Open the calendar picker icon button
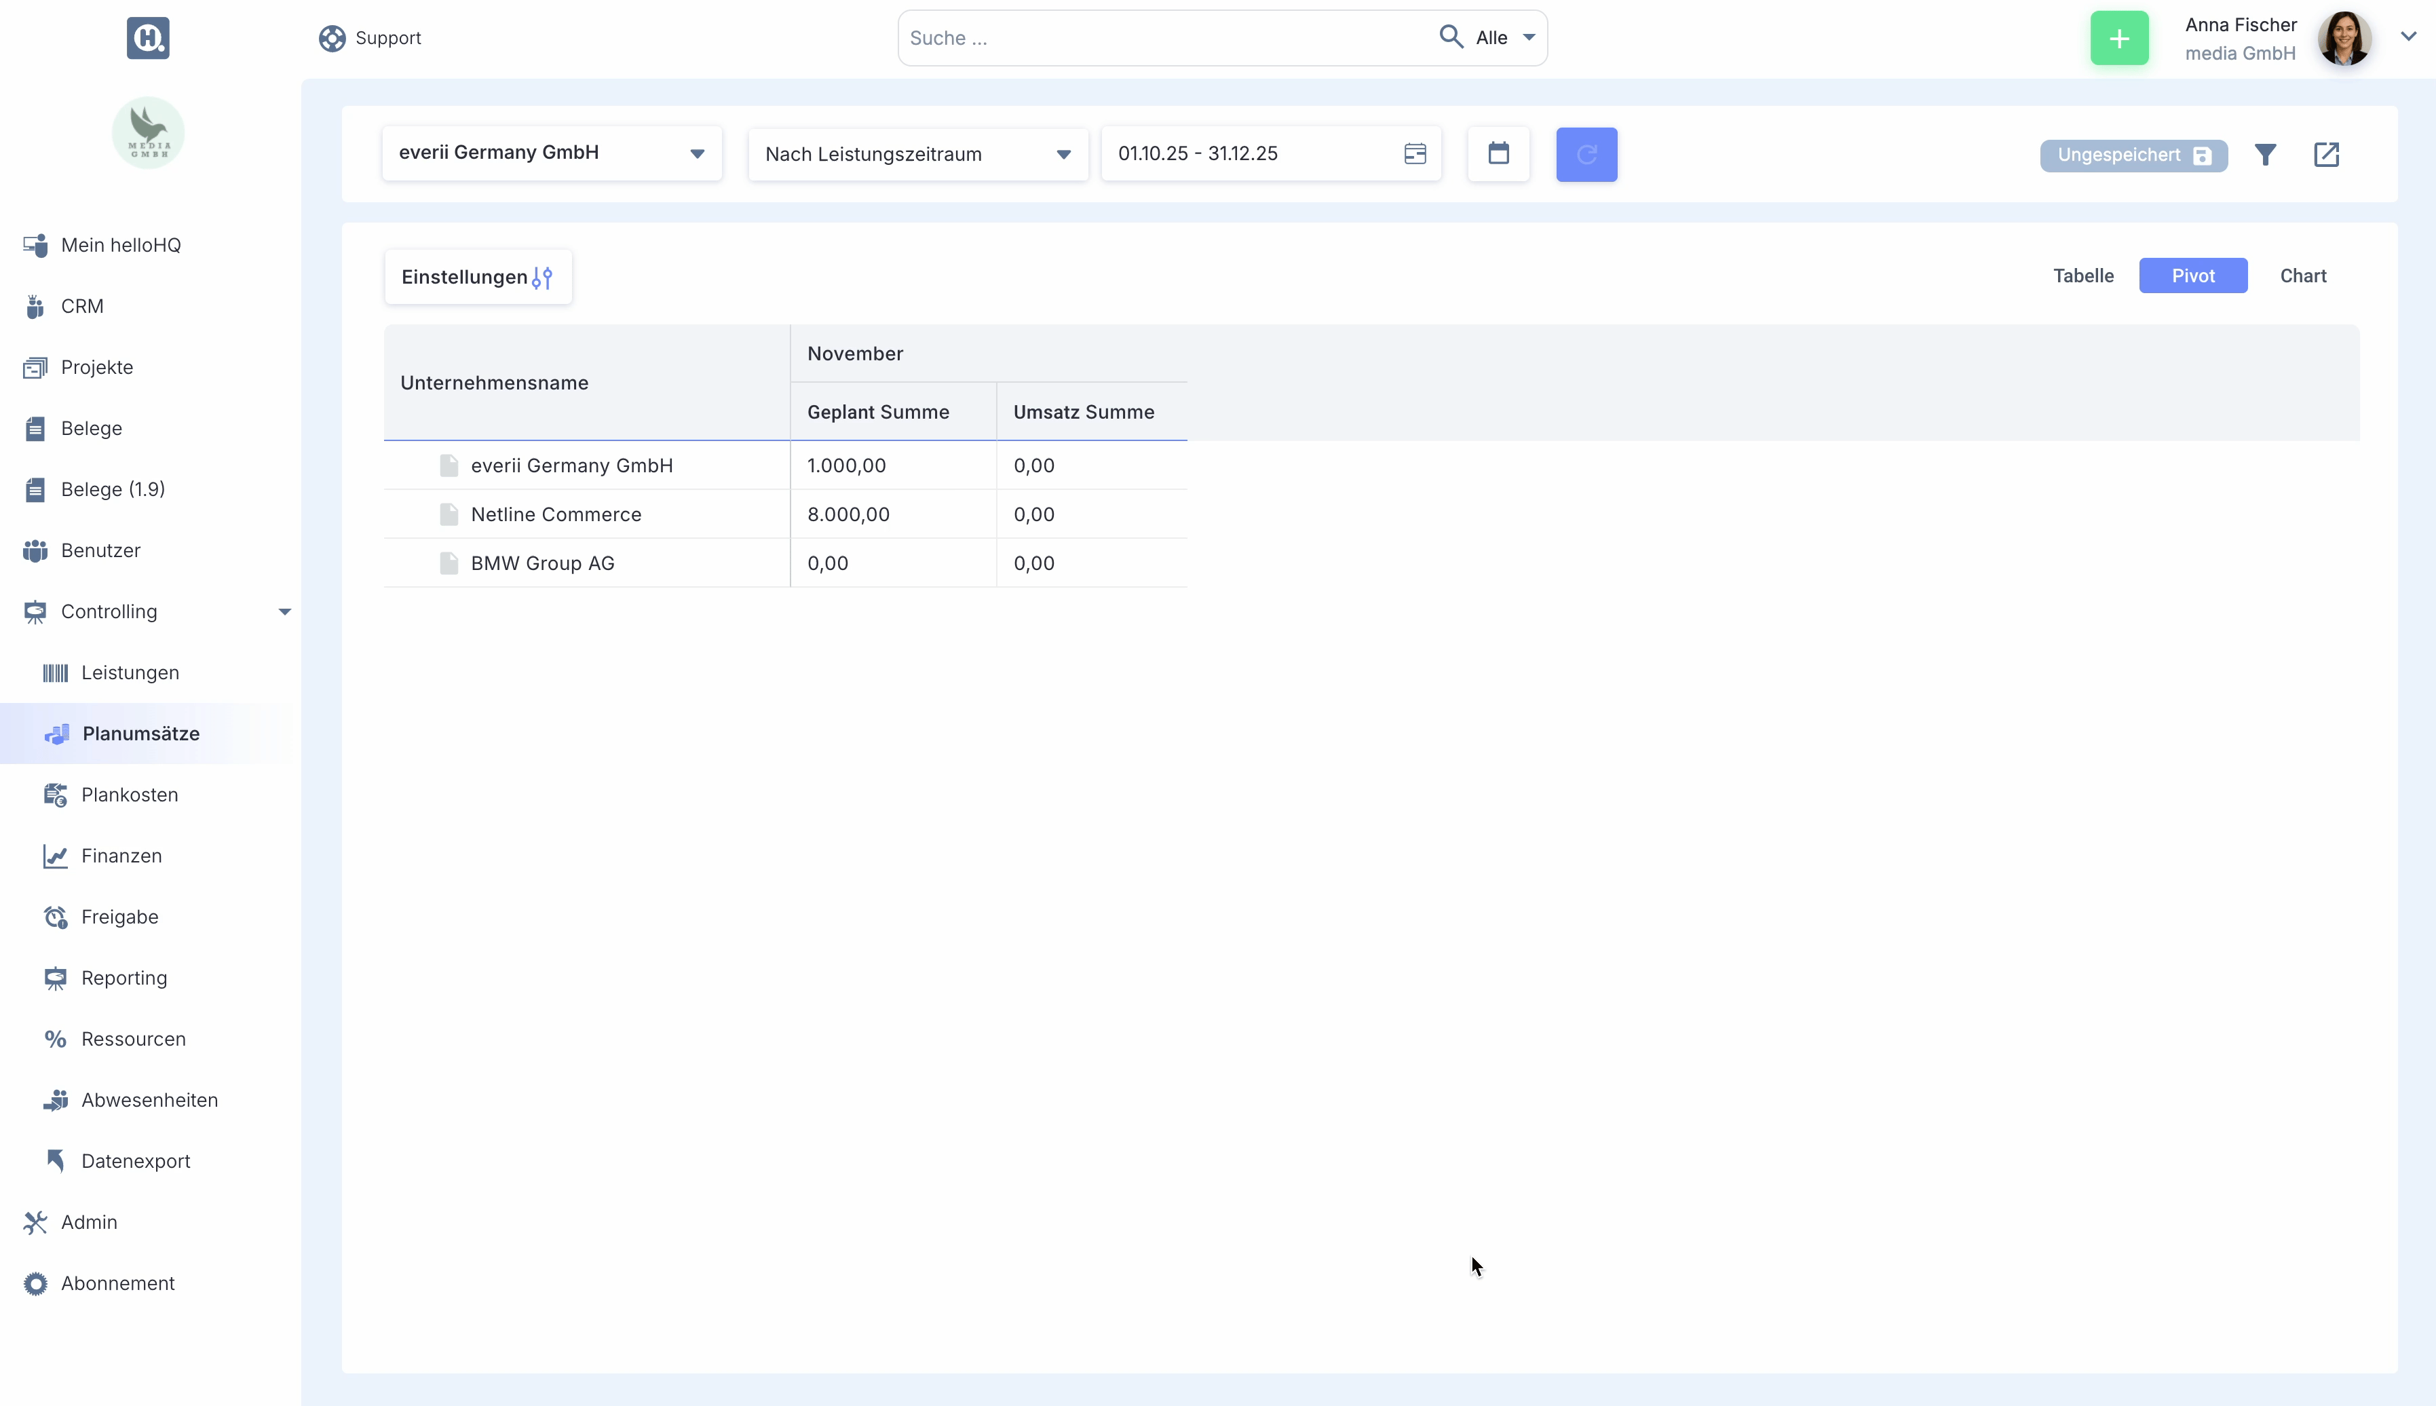Image resolution: width=2436 pixels, height=1406 pixels. [1498, 153]
